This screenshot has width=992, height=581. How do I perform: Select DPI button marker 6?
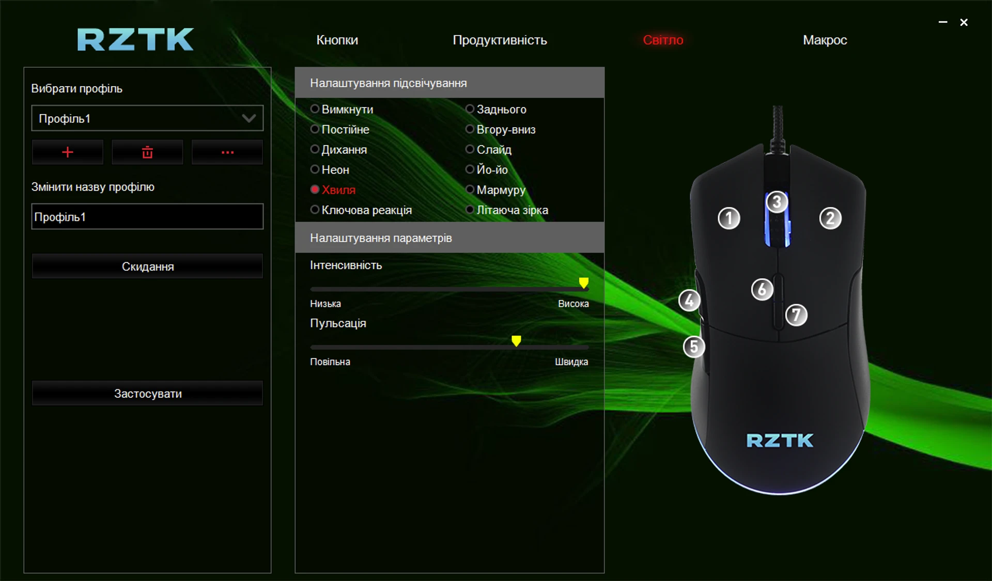(762, 290)
